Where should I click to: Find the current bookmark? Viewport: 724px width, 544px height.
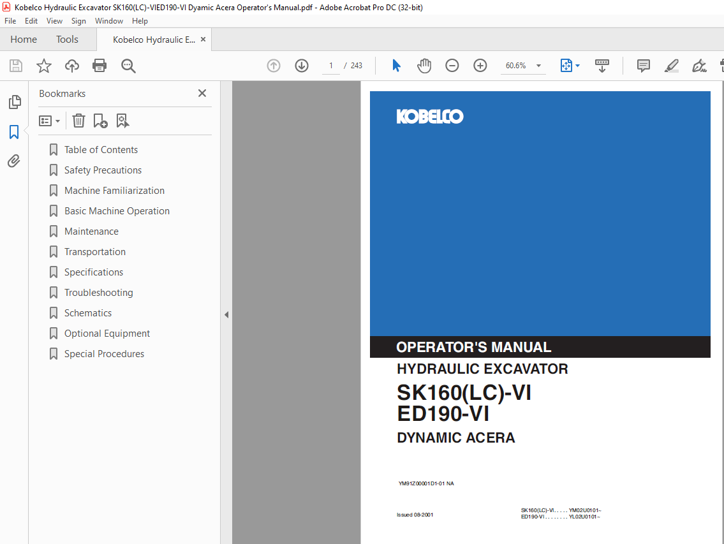coord(122,121)
